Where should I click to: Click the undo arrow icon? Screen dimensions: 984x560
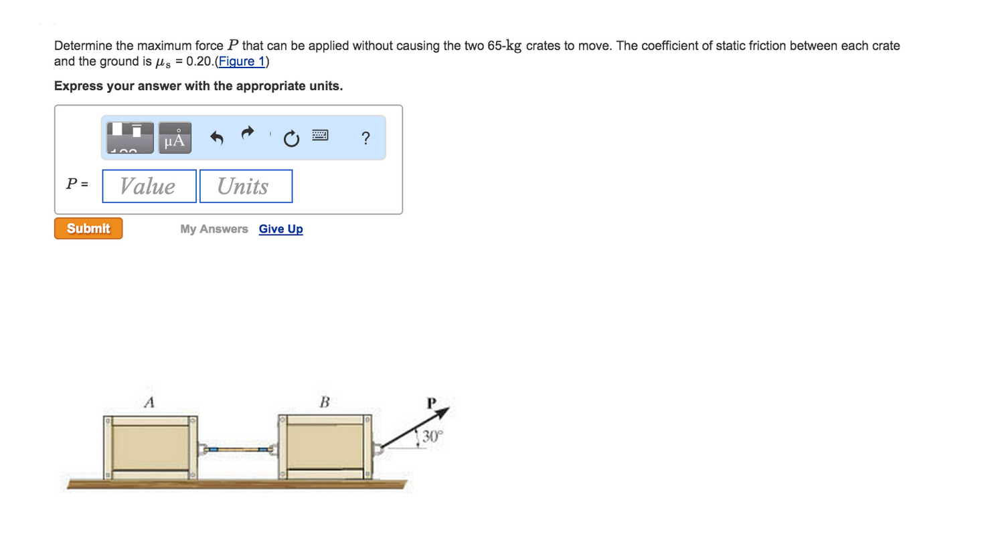[216, 138]
